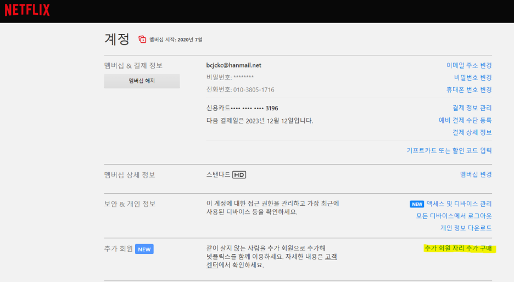The width and height of the screenshot is (514, 282).
Task: Click the 추가 회원 section label
Action: [x=118, y=249]
